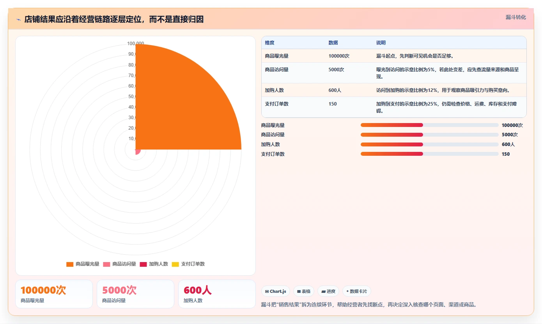Click the 进度 tag pill

point(328,291)
